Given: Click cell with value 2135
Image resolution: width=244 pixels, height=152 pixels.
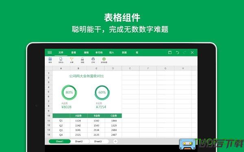Looking at the screenshot, I should (x=96, y=135).
